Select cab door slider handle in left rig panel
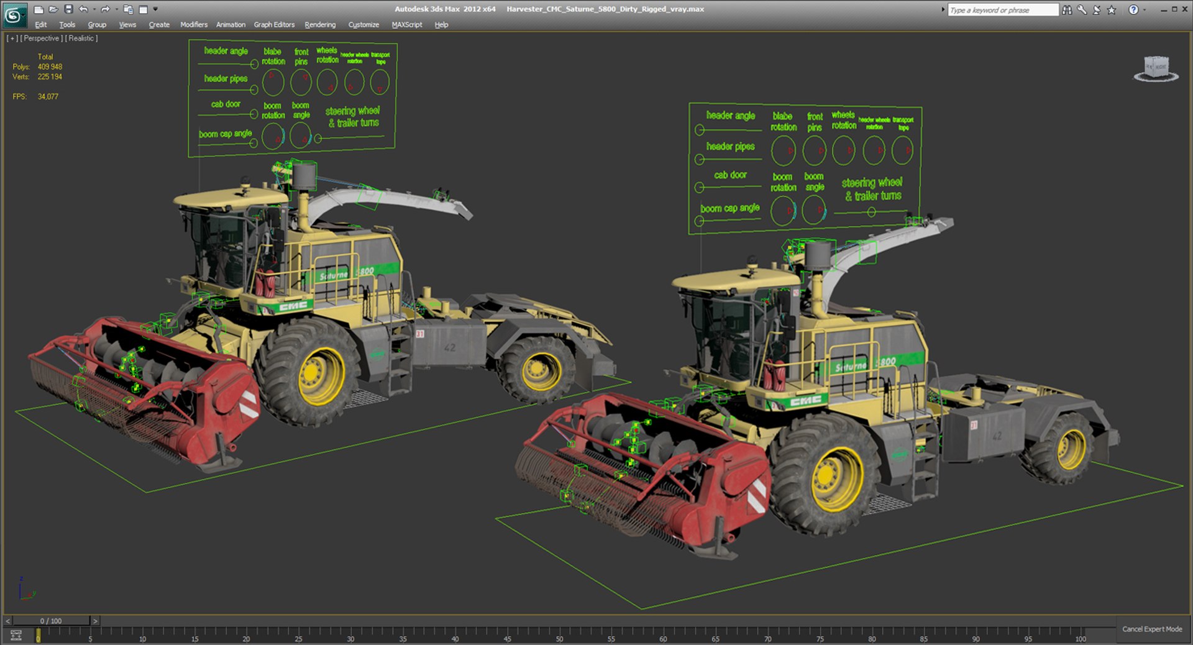Screen dimensions: 1193x645 pos(254,114)
